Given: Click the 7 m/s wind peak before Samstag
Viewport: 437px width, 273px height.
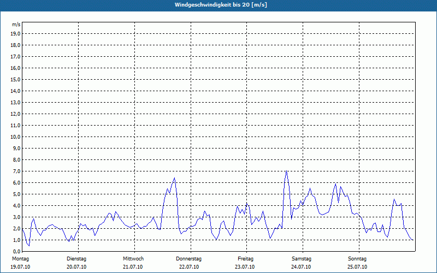Looking at the screenshot, I should (x=286, y=171).
